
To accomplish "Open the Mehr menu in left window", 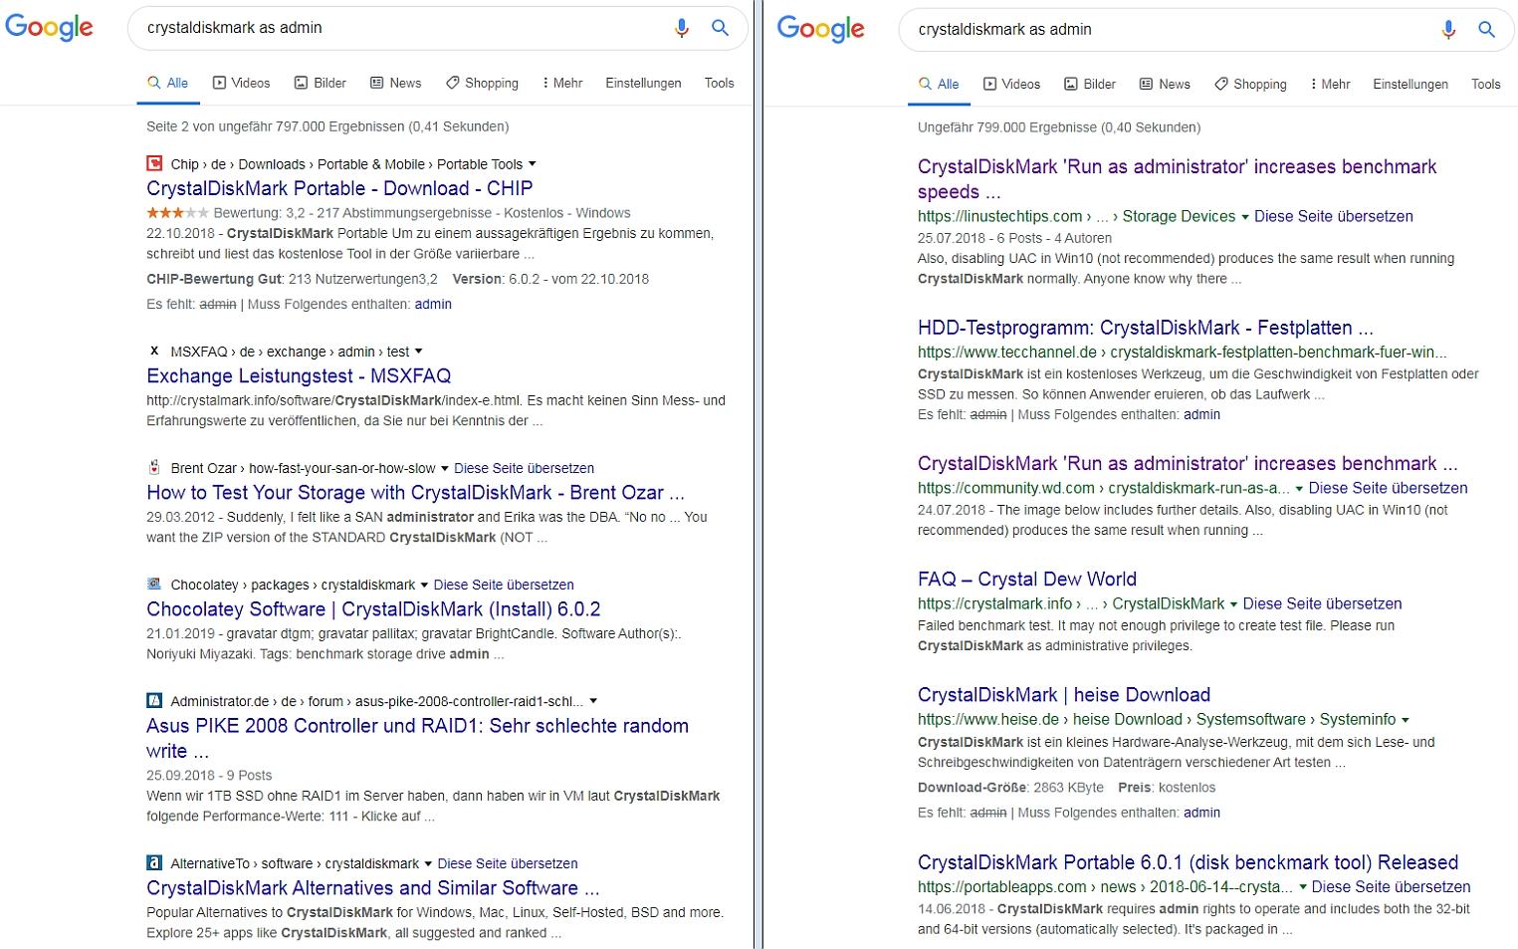I will click(563, 83).
